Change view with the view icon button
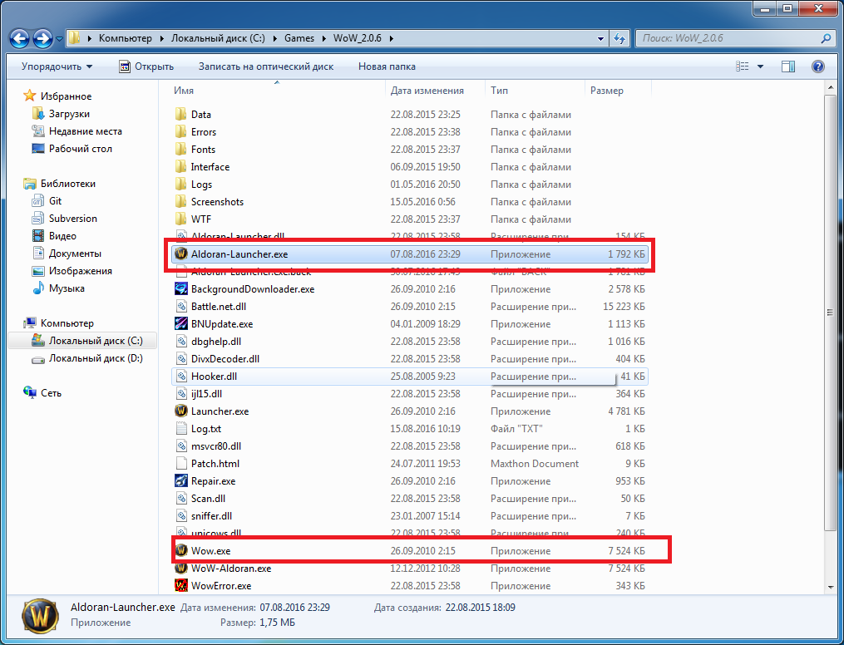844x645 pixels. click(x=743, y=66)
